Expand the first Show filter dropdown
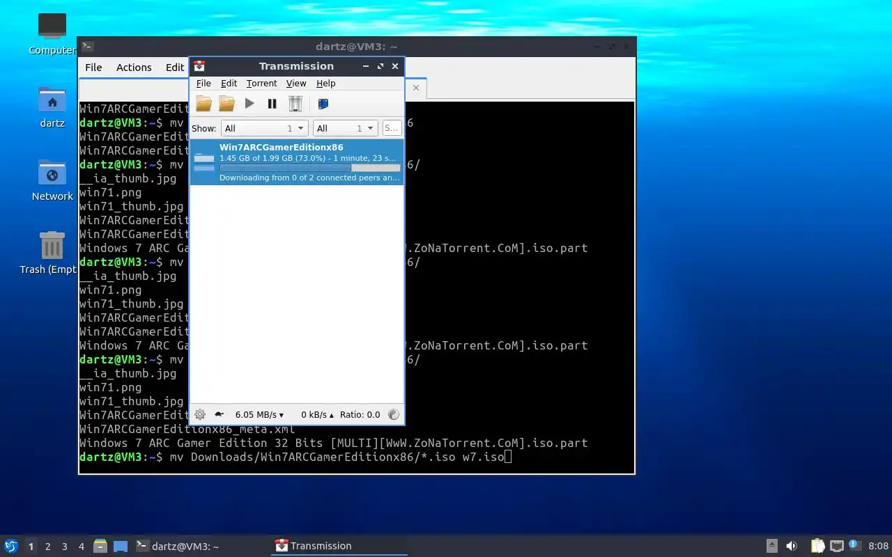Image resolution: width=892 pixels, height=557 pixels. point(264,128)
